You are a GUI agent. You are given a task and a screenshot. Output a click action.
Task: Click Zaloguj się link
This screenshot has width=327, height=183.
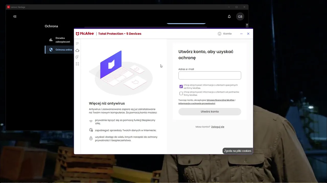click(218, 127)
